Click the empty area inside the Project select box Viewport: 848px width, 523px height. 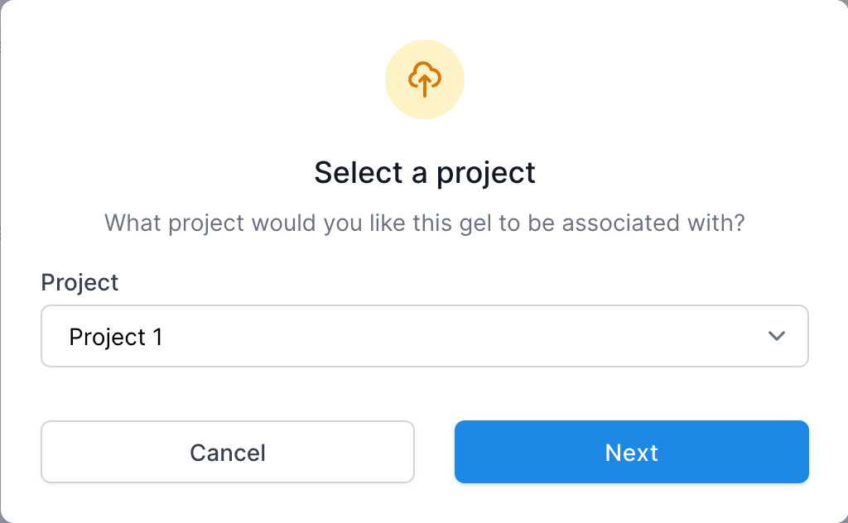click(x=460, y=336)
